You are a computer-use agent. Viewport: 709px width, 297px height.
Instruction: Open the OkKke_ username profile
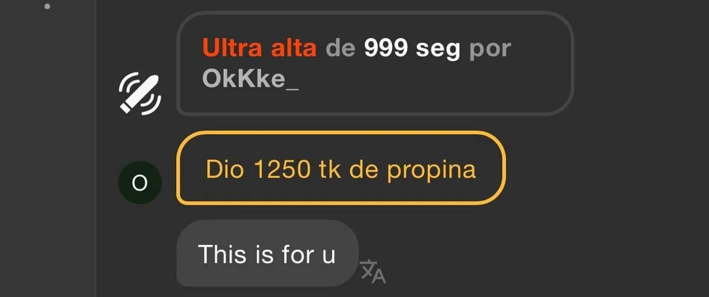250,79
